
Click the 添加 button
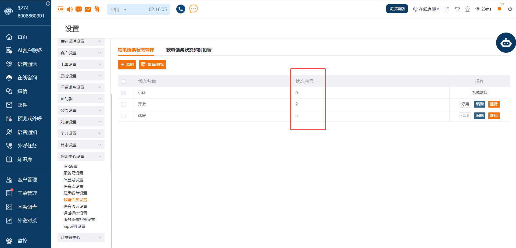click(127, 65)
